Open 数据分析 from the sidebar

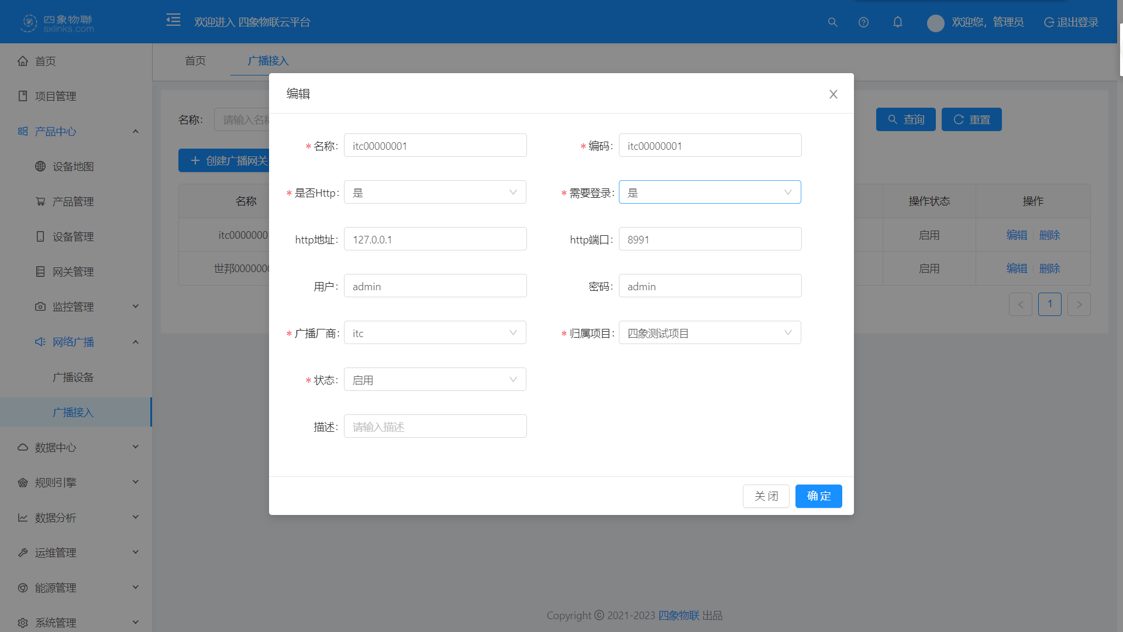tap(56, 517)
